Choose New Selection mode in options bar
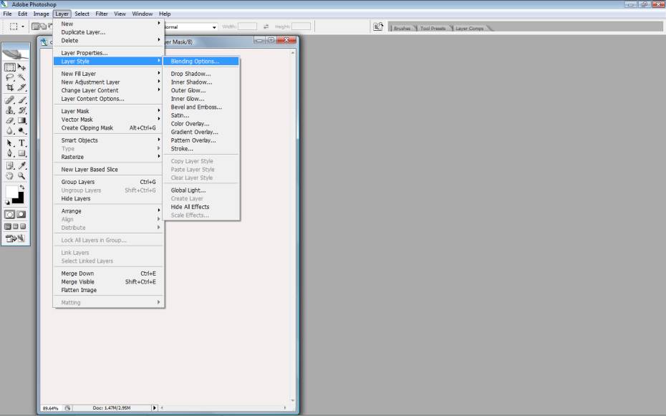This screenshot has height=416, width=666. click(x=36, y=26)
